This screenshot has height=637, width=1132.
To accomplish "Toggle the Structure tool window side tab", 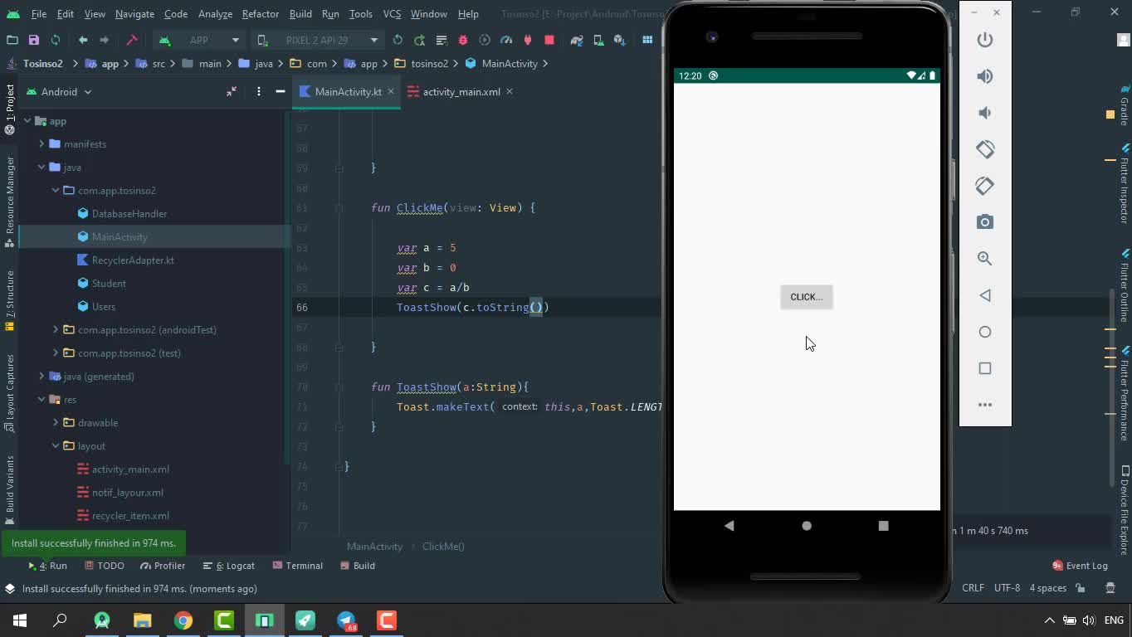I will (x=10, y=296).
